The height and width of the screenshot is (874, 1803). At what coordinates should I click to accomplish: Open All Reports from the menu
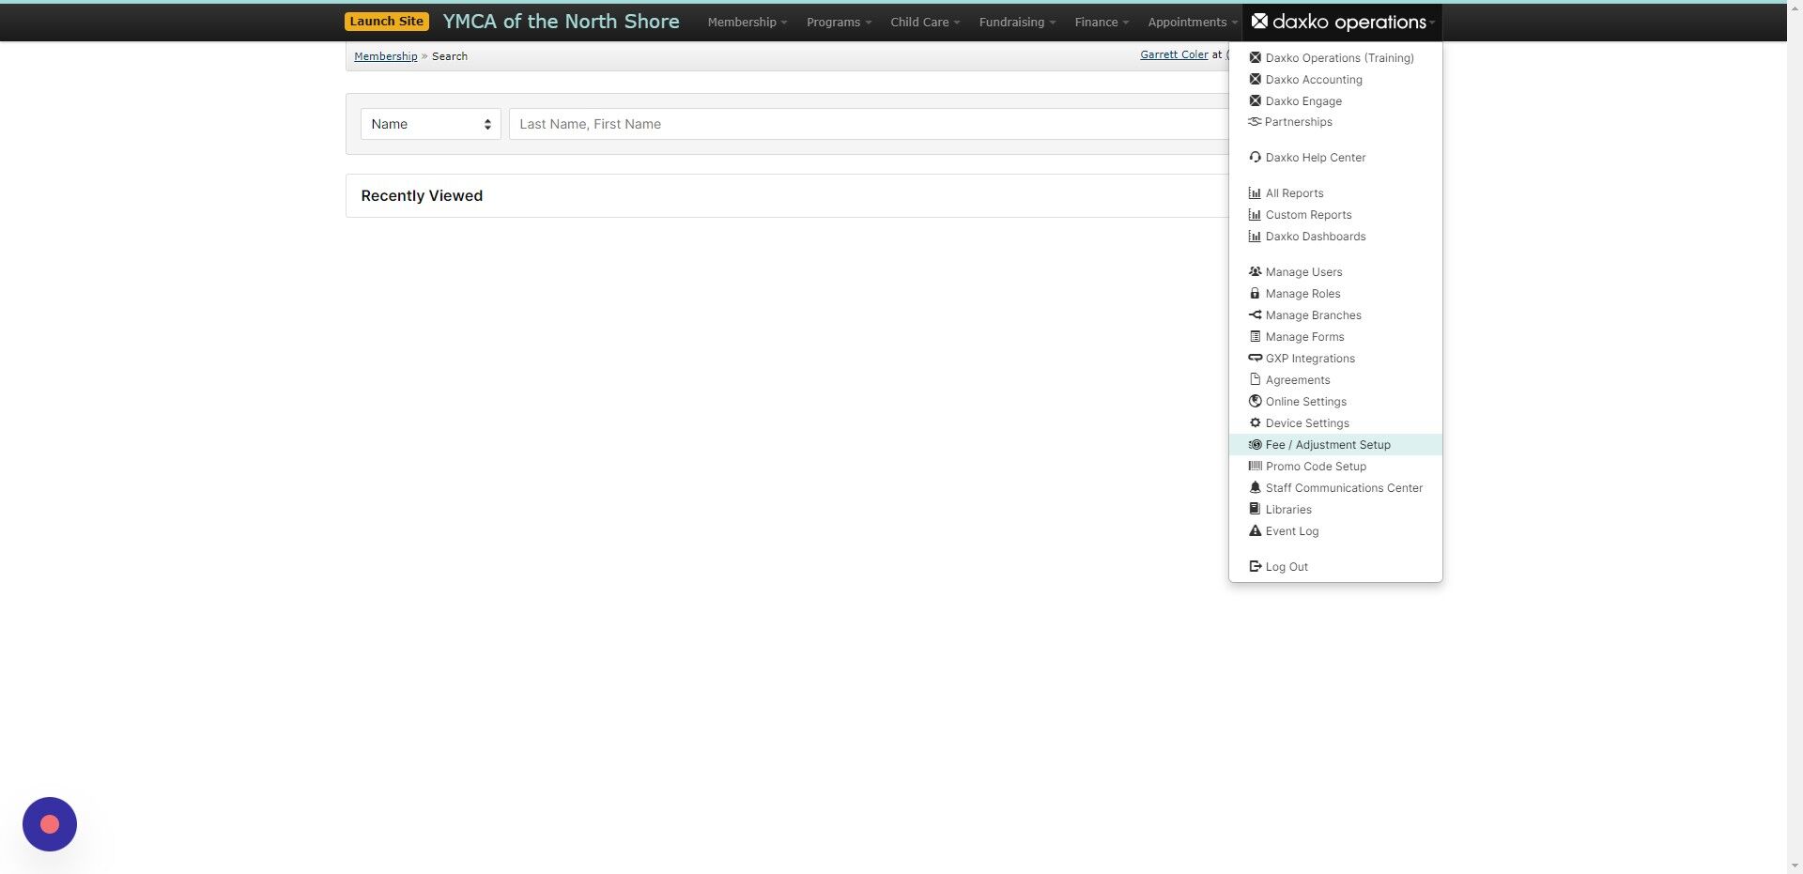(x=1335, y=192)
